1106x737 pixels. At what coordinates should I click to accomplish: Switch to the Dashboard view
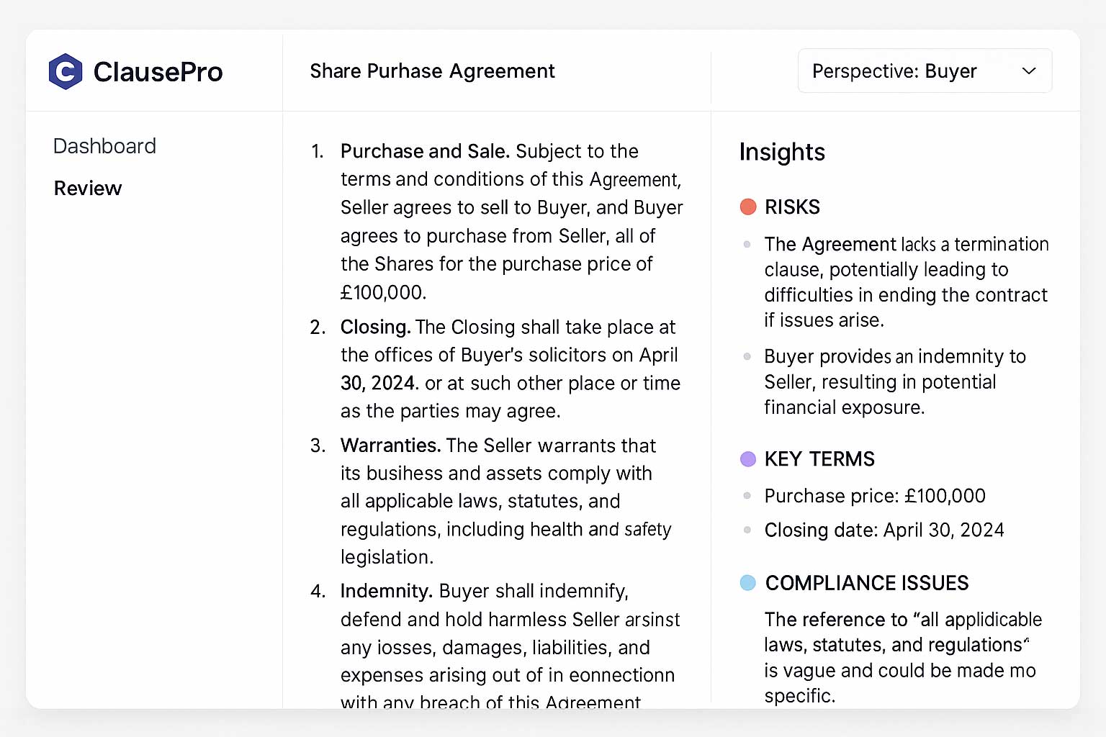point(104,146)
